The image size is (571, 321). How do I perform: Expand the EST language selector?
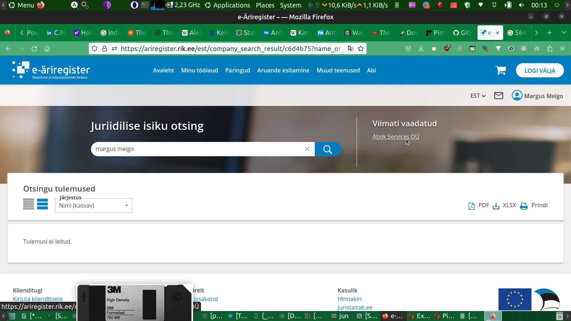[478, 96]
